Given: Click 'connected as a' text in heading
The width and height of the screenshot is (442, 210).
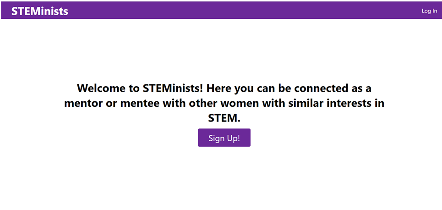Looking at the screenshot, I should [335, 88].
